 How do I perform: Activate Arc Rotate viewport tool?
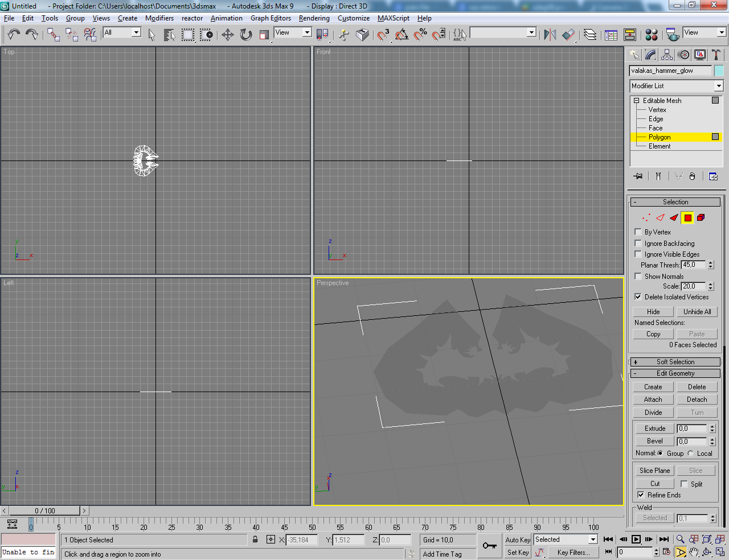pos(707,552)
